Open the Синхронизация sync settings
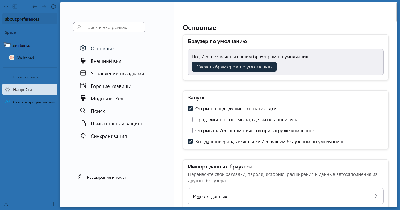This screenshot has width=400, height=210. coord(83,136)
